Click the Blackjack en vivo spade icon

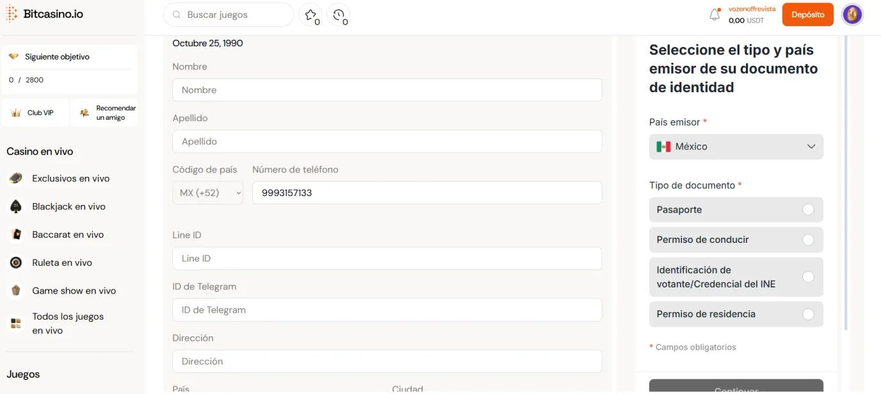16,206
